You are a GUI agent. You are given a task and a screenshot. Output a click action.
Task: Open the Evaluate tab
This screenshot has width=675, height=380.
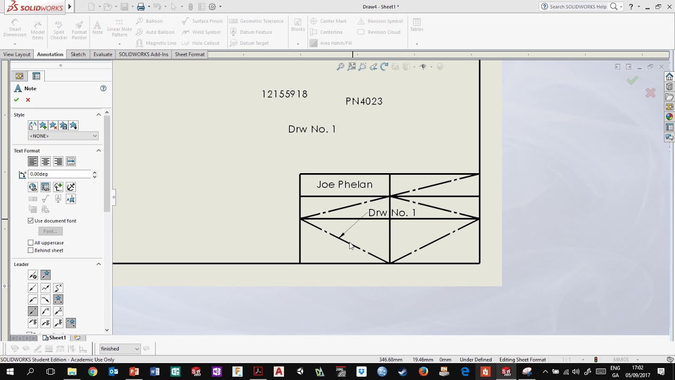click(103, 54)
